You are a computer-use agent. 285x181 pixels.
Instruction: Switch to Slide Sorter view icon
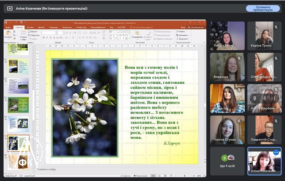[x=159, y=176]
